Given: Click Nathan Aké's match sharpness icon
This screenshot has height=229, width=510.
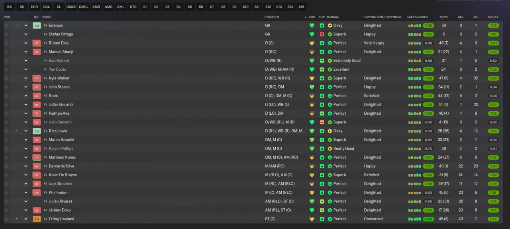Looking at the screenshot, I should click(x=322, y=114).
